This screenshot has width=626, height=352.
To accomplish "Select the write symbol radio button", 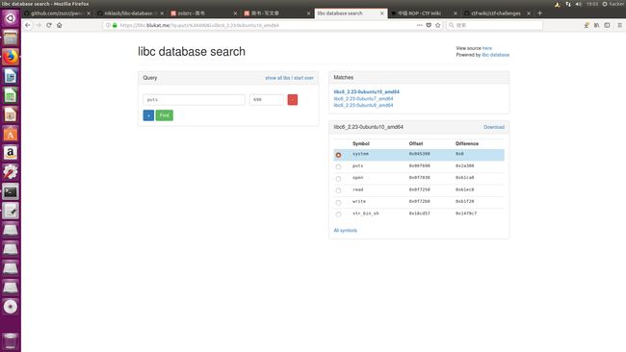I will coord(338,203).
